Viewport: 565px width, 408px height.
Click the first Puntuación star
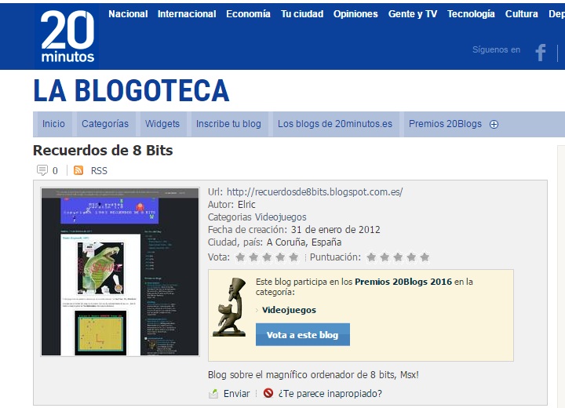371,257
